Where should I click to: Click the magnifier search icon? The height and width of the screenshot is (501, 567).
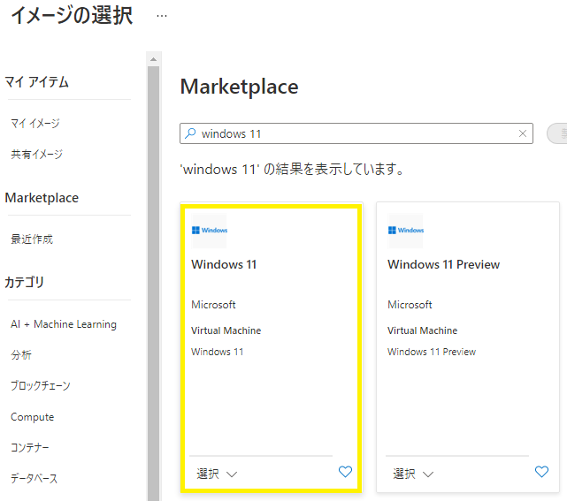click(190, 133)
